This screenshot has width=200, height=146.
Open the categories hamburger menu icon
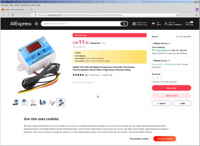click(x=36, y=24)
